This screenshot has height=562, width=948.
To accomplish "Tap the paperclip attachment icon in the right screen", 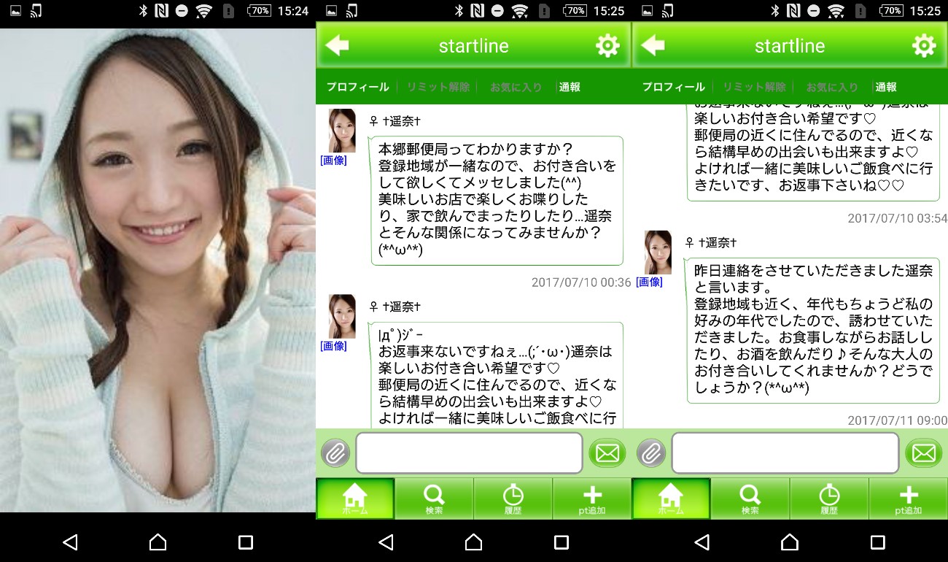I will [650, 454].
